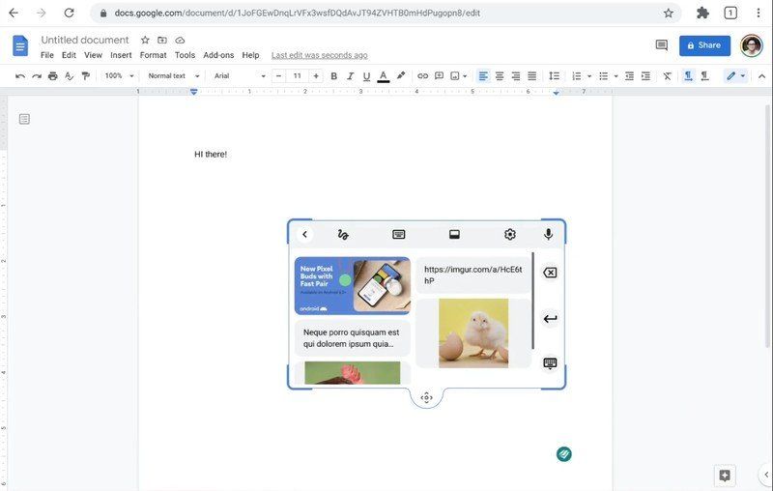The height and width of the screenshot is (491, 773).
Task: Open the View menu
Action: (x=93, y=55)
